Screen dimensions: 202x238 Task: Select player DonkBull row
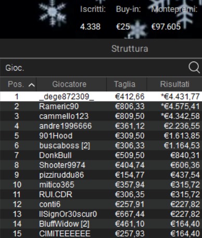point(101,155)
